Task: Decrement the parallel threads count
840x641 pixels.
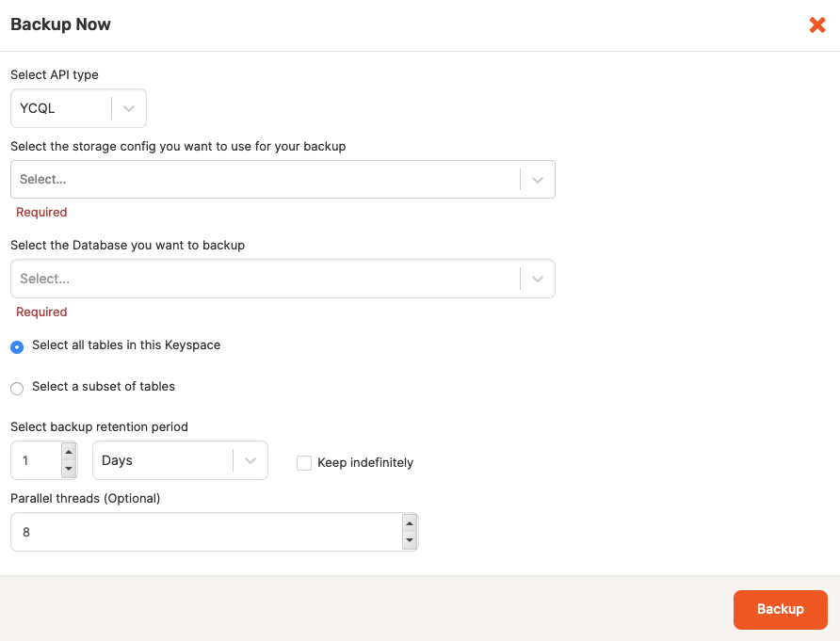Action: pos(409,540)
